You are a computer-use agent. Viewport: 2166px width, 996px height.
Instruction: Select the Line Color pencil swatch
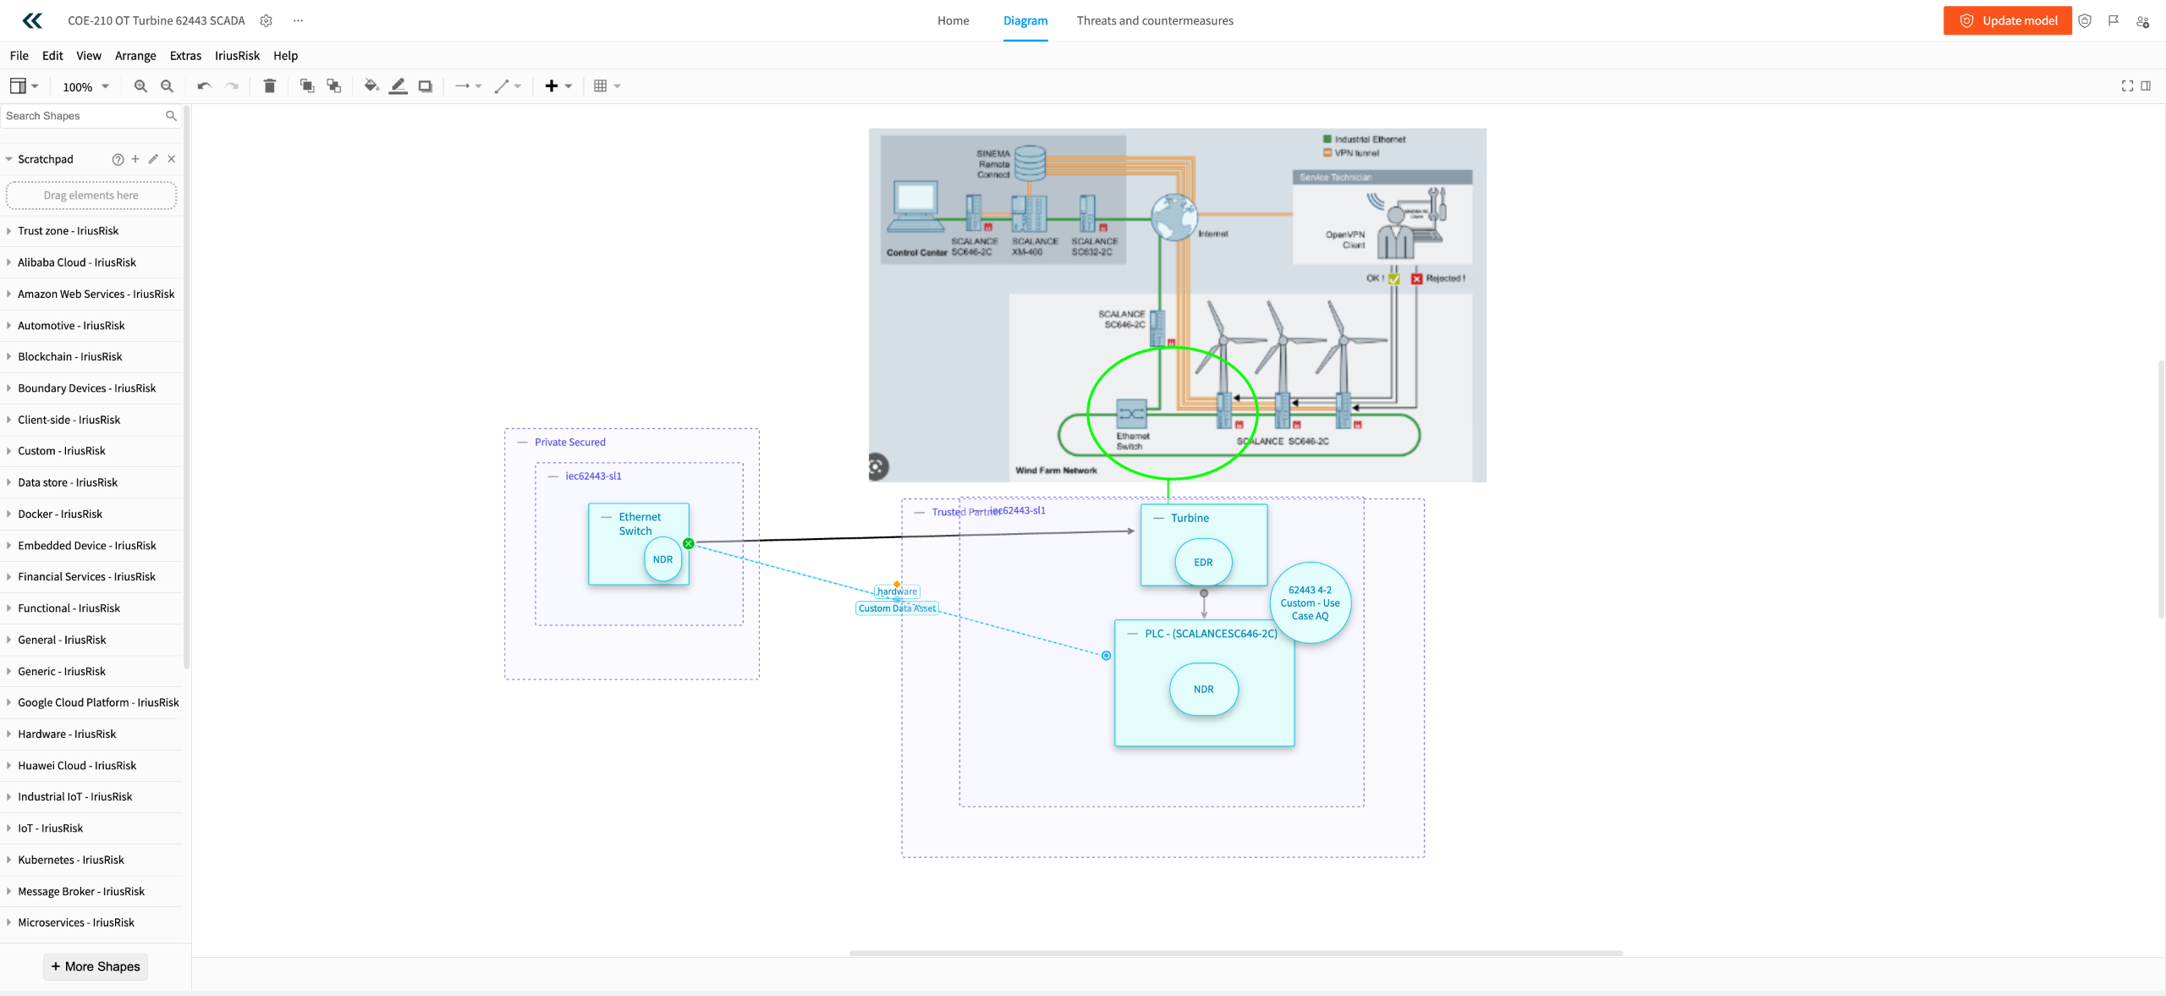pos(399,86)
